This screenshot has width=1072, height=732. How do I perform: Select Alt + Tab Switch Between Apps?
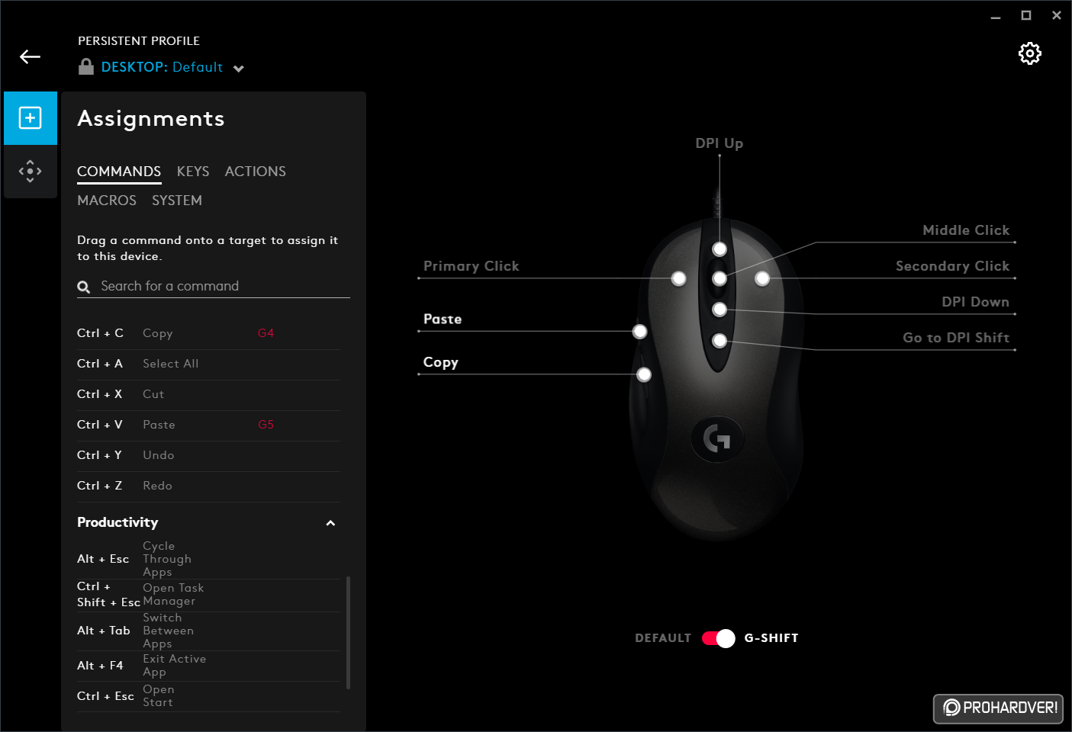208,631
